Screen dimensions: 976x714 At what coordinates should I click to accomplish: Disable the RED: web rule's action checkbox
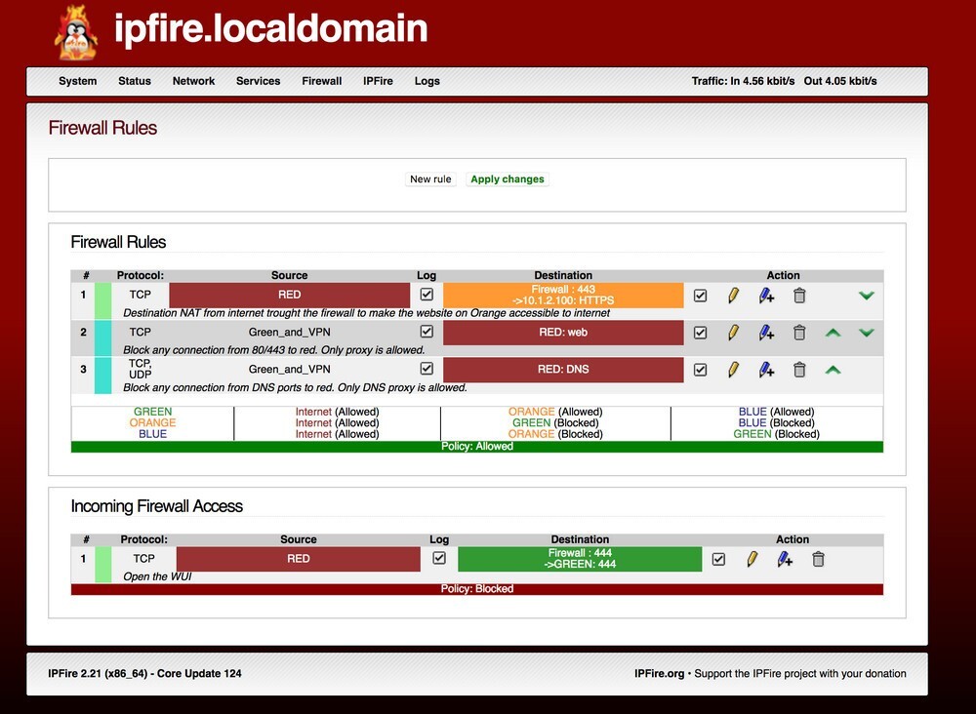click(x=700, y=332)
